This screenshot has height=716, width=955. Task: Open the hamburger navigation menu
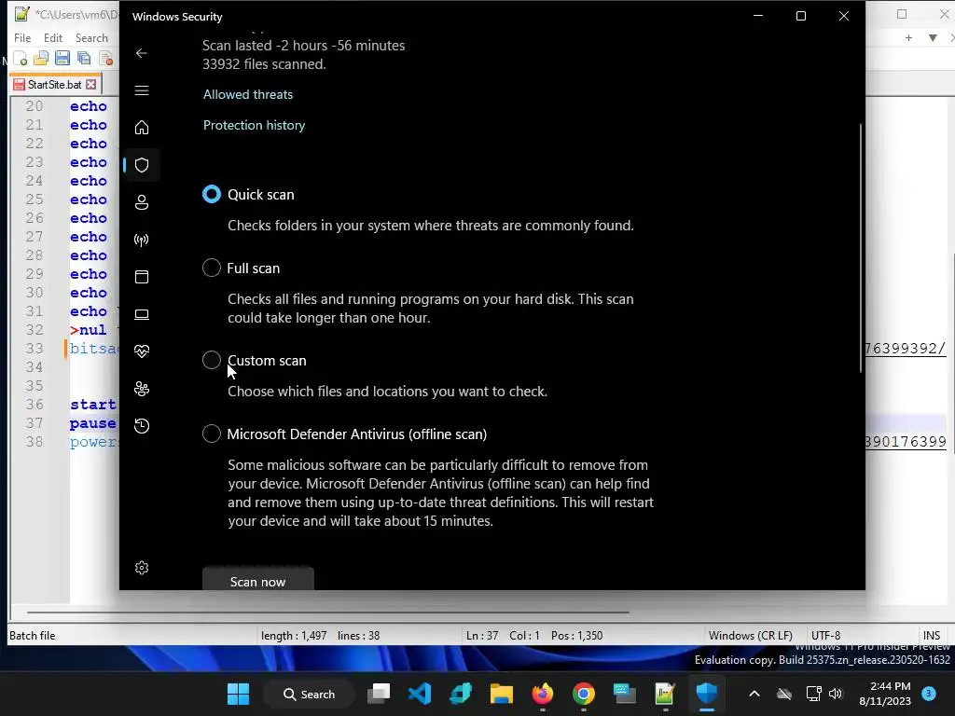coord(142,90)
